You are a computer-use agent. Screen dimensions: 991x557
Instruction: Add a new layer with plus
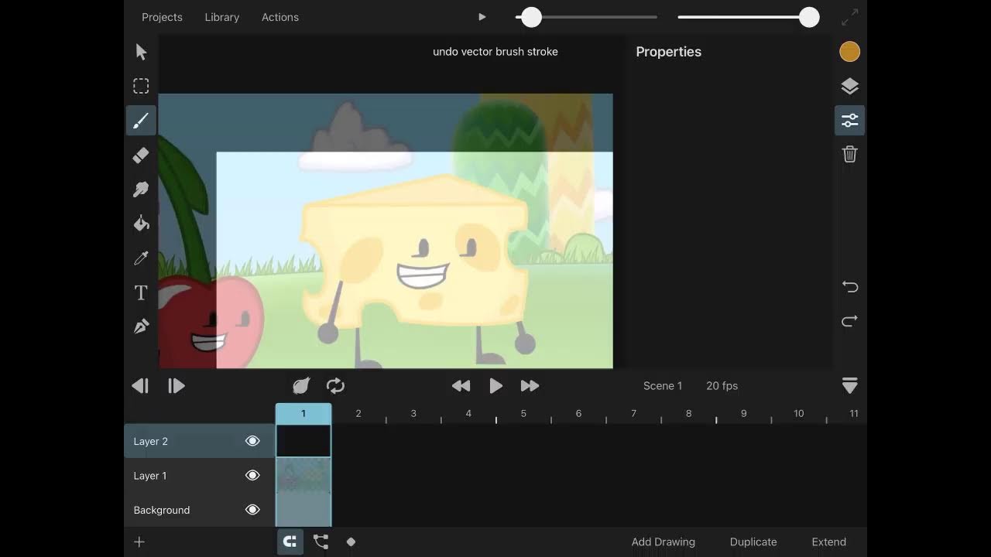pyautogui.click(x=139, y=542)
